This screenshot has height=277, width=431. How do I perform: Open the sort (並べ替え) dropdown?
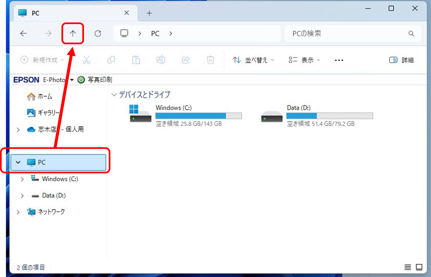point(253,60)
